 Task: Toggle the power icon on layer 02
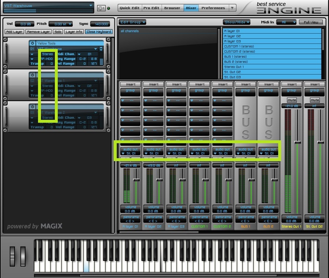[33, 75]
